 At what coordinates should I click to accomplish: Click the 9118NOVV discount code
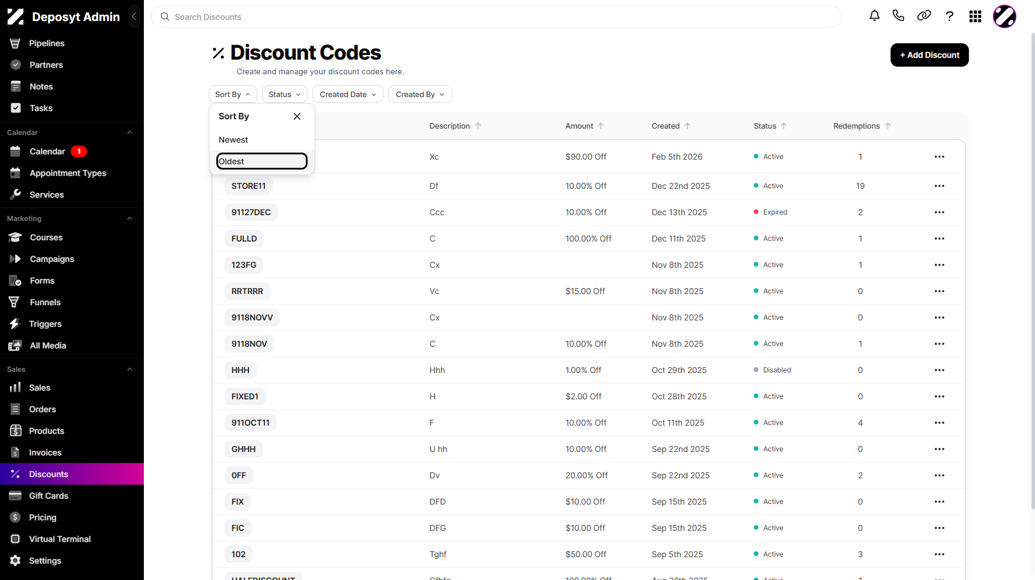tap(252, 317)
